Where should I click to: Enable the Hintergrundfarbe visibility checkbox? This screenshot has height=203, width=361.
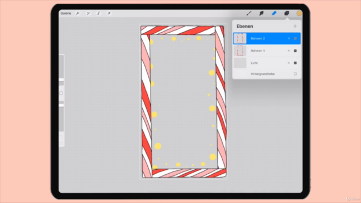(295, 74)
